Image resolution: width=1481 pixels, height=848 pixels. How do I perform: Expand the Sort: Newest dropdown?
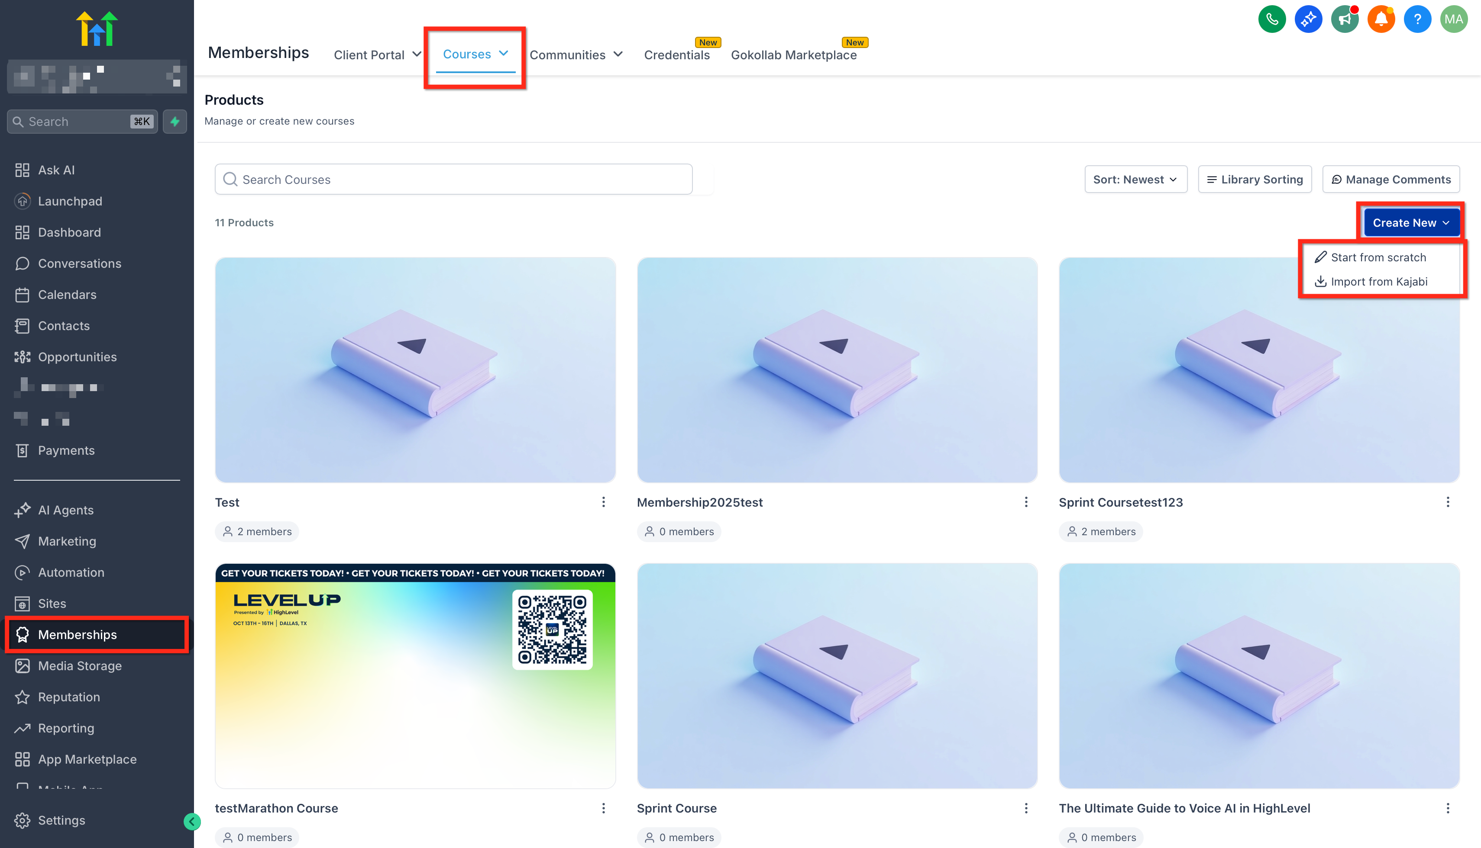coord(1135,180)
